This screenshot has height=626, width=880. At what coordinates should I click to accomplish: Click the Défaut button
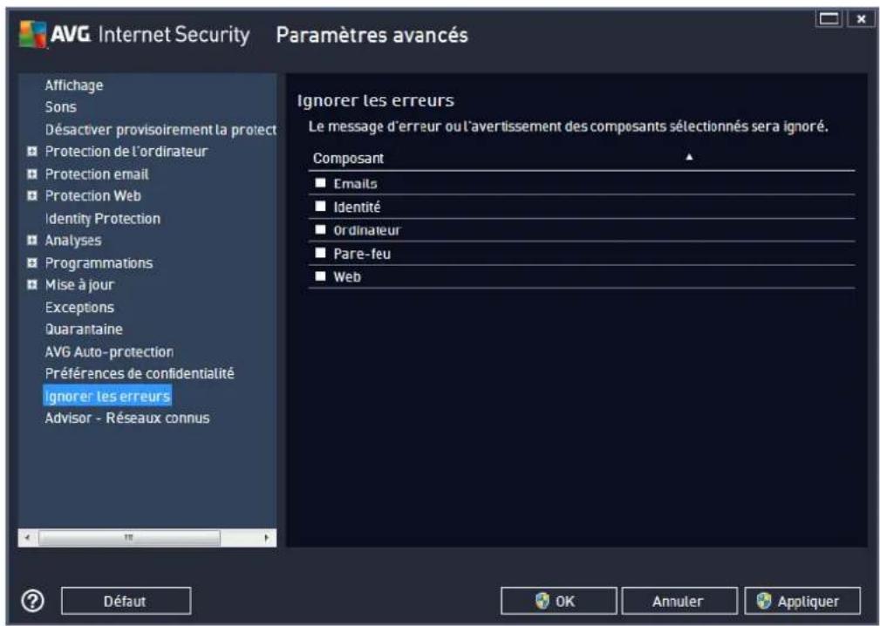point(126,602)
